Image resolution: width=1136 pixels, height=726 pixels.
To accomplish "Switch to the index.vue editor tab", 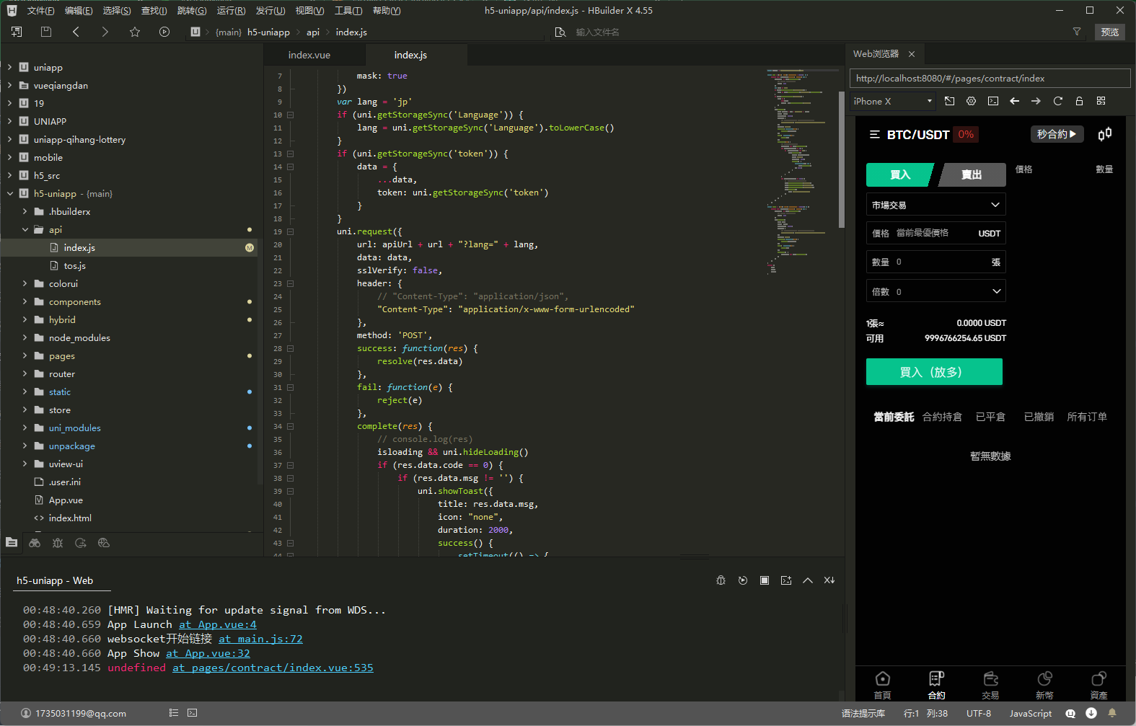I will tap(309, 55).
